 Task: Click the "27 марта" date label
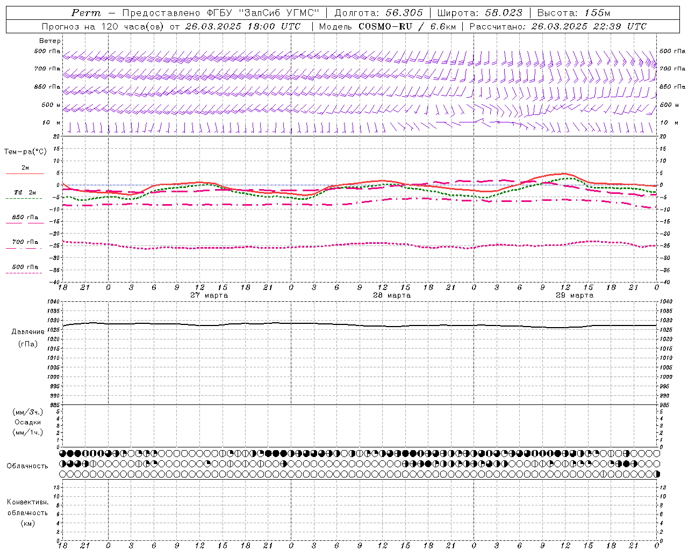(x=209, y=295)
